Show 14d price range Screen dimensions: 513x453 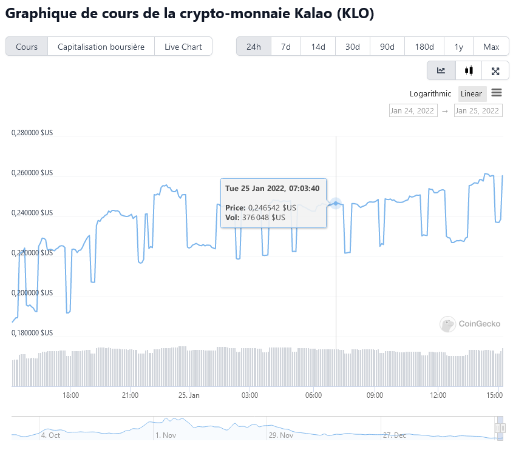(x=318, y=47)
